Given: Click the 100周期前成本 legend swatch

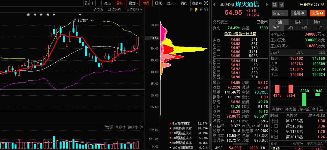Looking at the screenshot, I should click(x=170, y=148).
